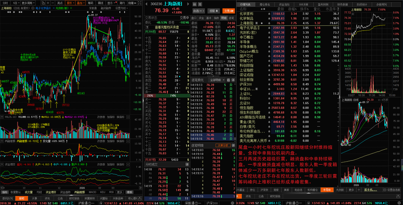Click the 港 badge next to stock name
This screenshot has width=403, height=205.
click(200, 5)
